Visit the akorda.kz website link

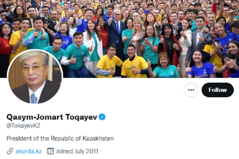coord(29,151)
